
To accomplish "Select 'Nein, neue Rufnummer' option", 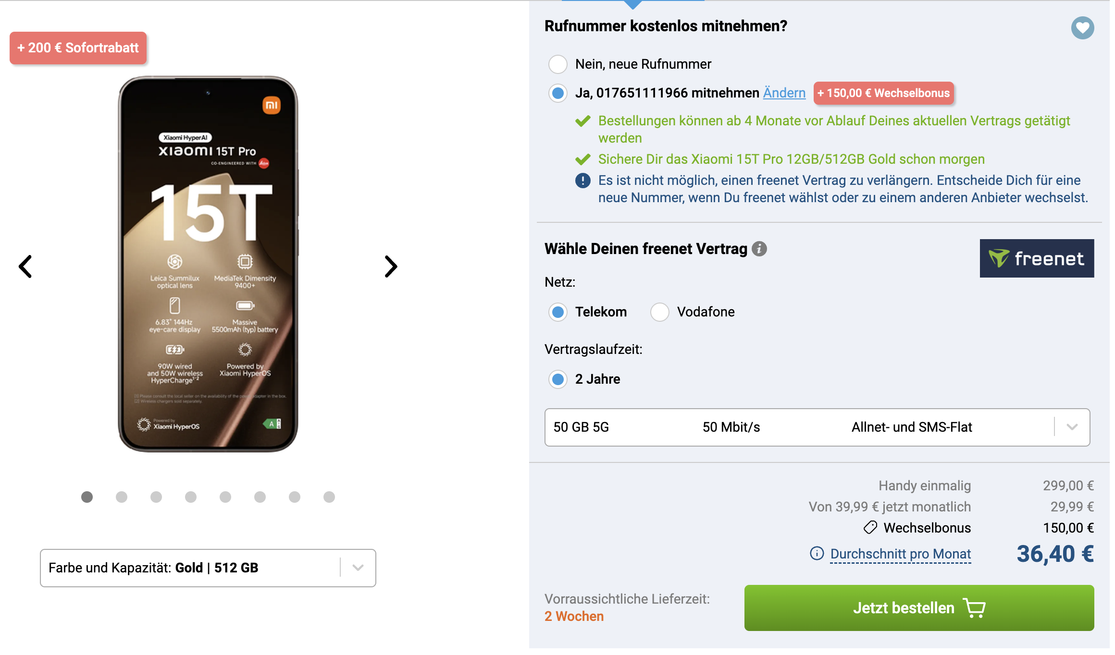I will coord(558,64).
